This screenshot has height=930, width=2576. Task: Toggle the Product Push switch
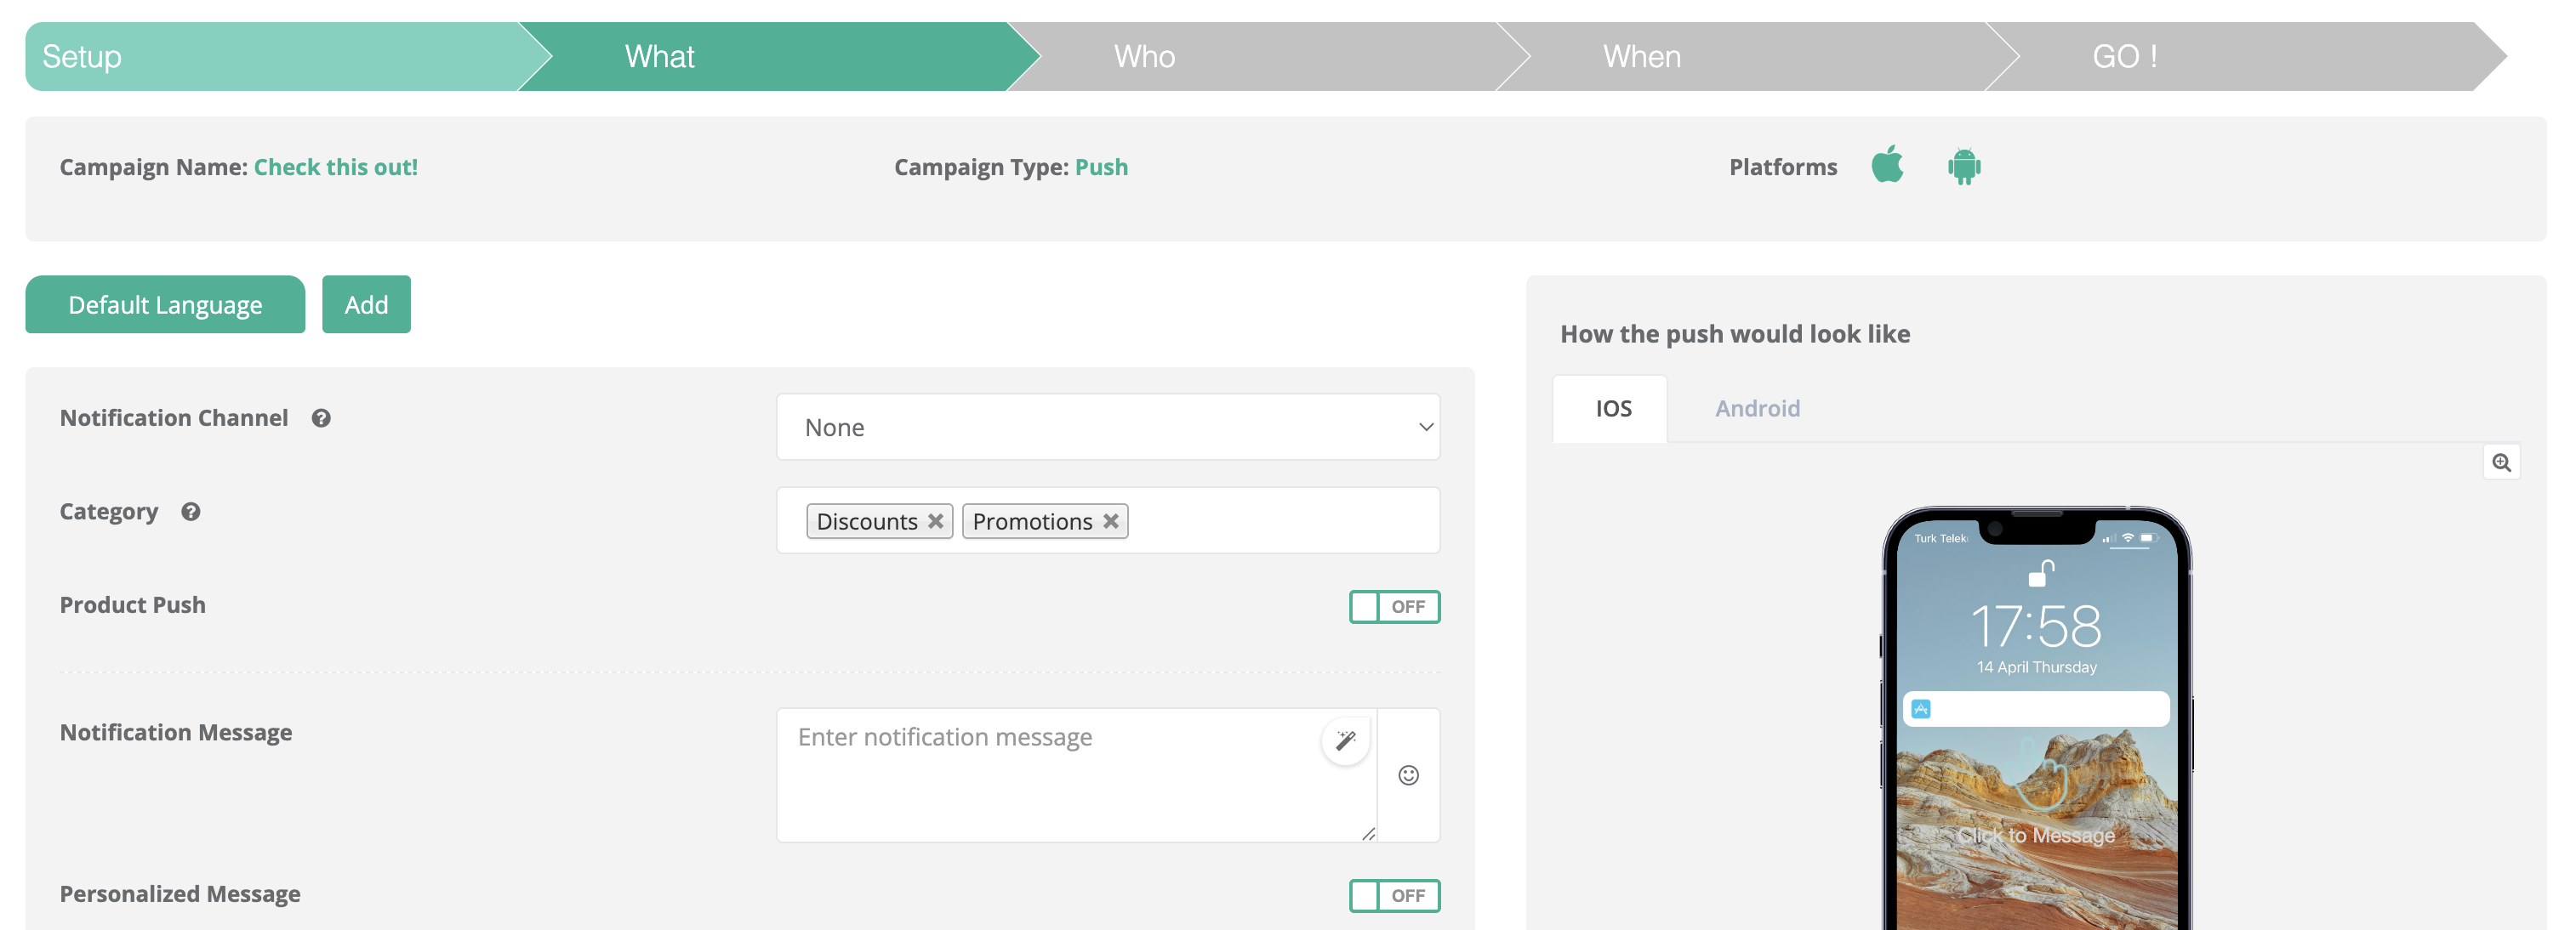1394,606
